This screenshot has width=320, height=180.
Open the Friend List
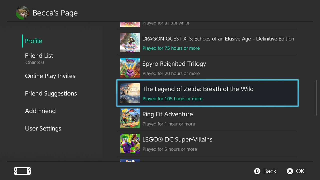click(39, 55)
